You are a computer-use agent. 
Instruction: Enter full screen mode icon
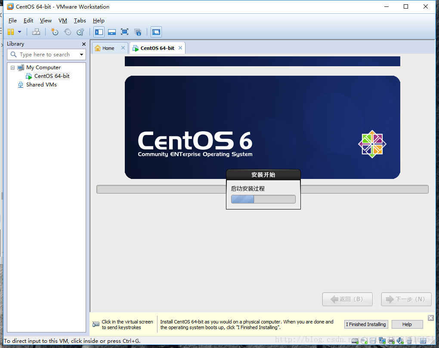(x=124, y=32)
